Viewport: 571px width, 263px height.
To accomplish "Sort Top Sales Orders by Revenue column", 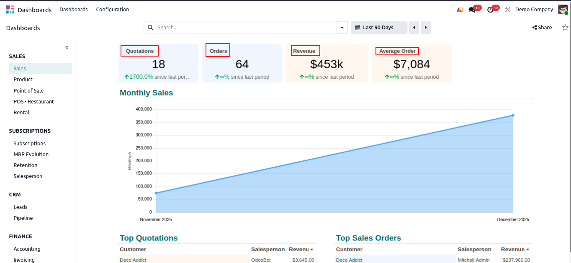I will 515,250.
